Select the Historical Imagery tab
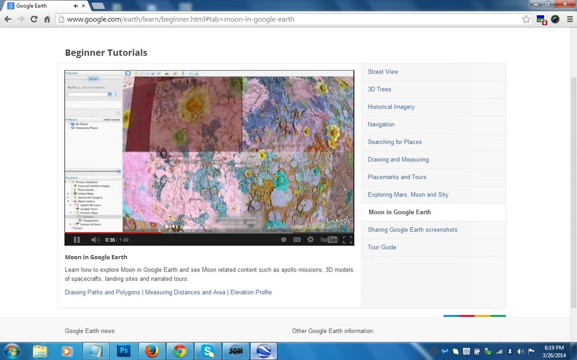577x360 pixels. tap(433, 107)
